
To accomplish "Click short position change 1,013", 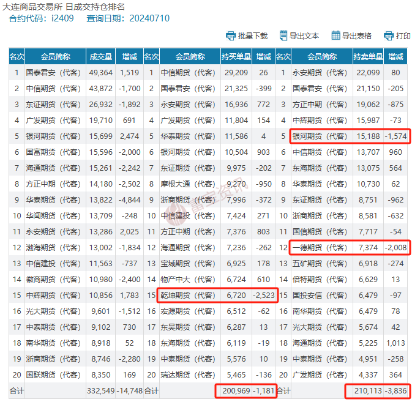I will point(395,343).
